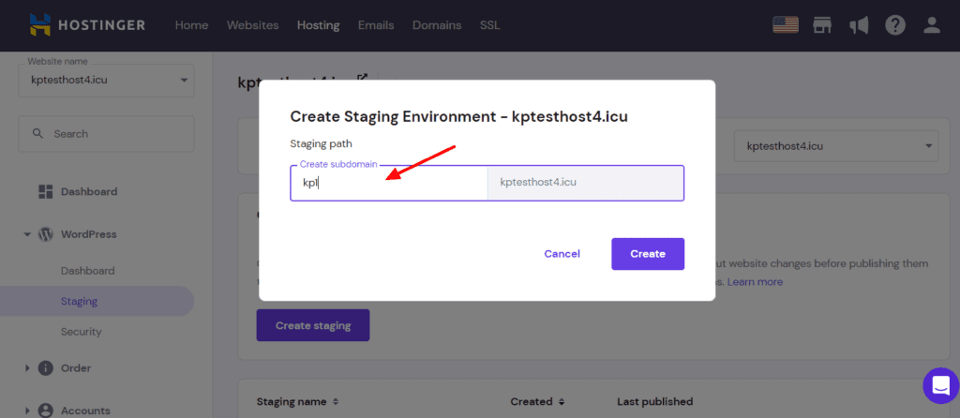Open the user profile icon
960x418 pixels.
pos(931,25)
